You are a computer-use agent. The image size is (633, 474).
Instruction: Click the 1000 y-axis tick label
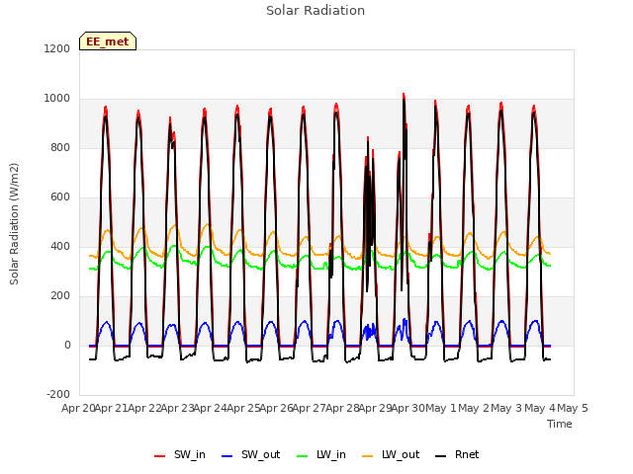pos(57,99)
